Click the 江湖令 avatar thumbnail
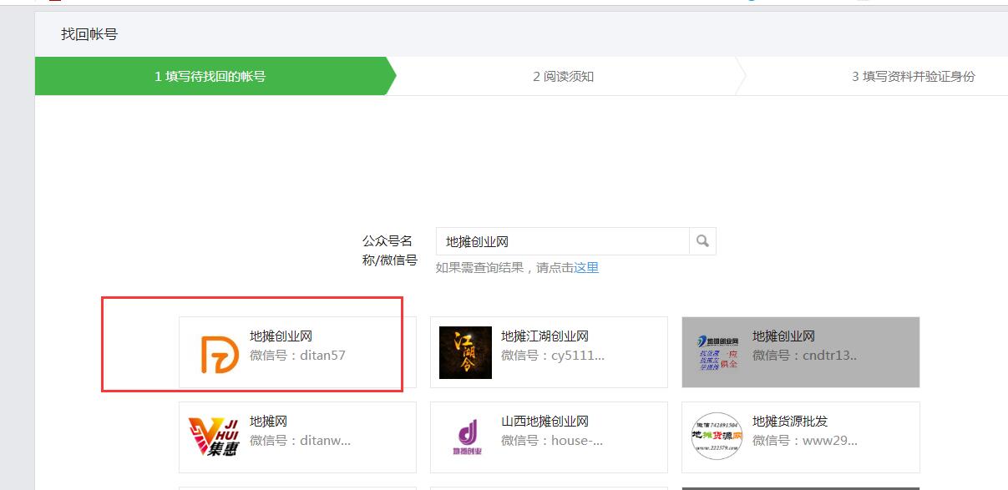Viewport: 1008px width, 490px height. [x=465, y=352]
